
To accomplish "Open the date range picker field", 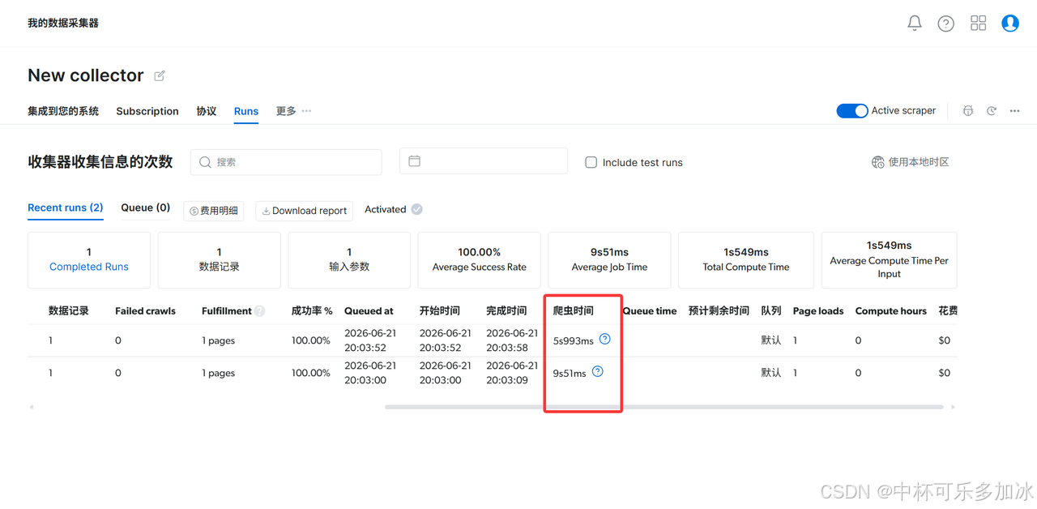I will point(484,160).
